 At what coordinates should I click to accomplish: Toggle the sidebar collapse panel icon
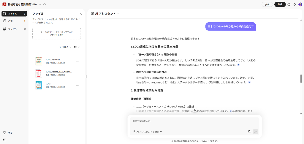point(4,139)
